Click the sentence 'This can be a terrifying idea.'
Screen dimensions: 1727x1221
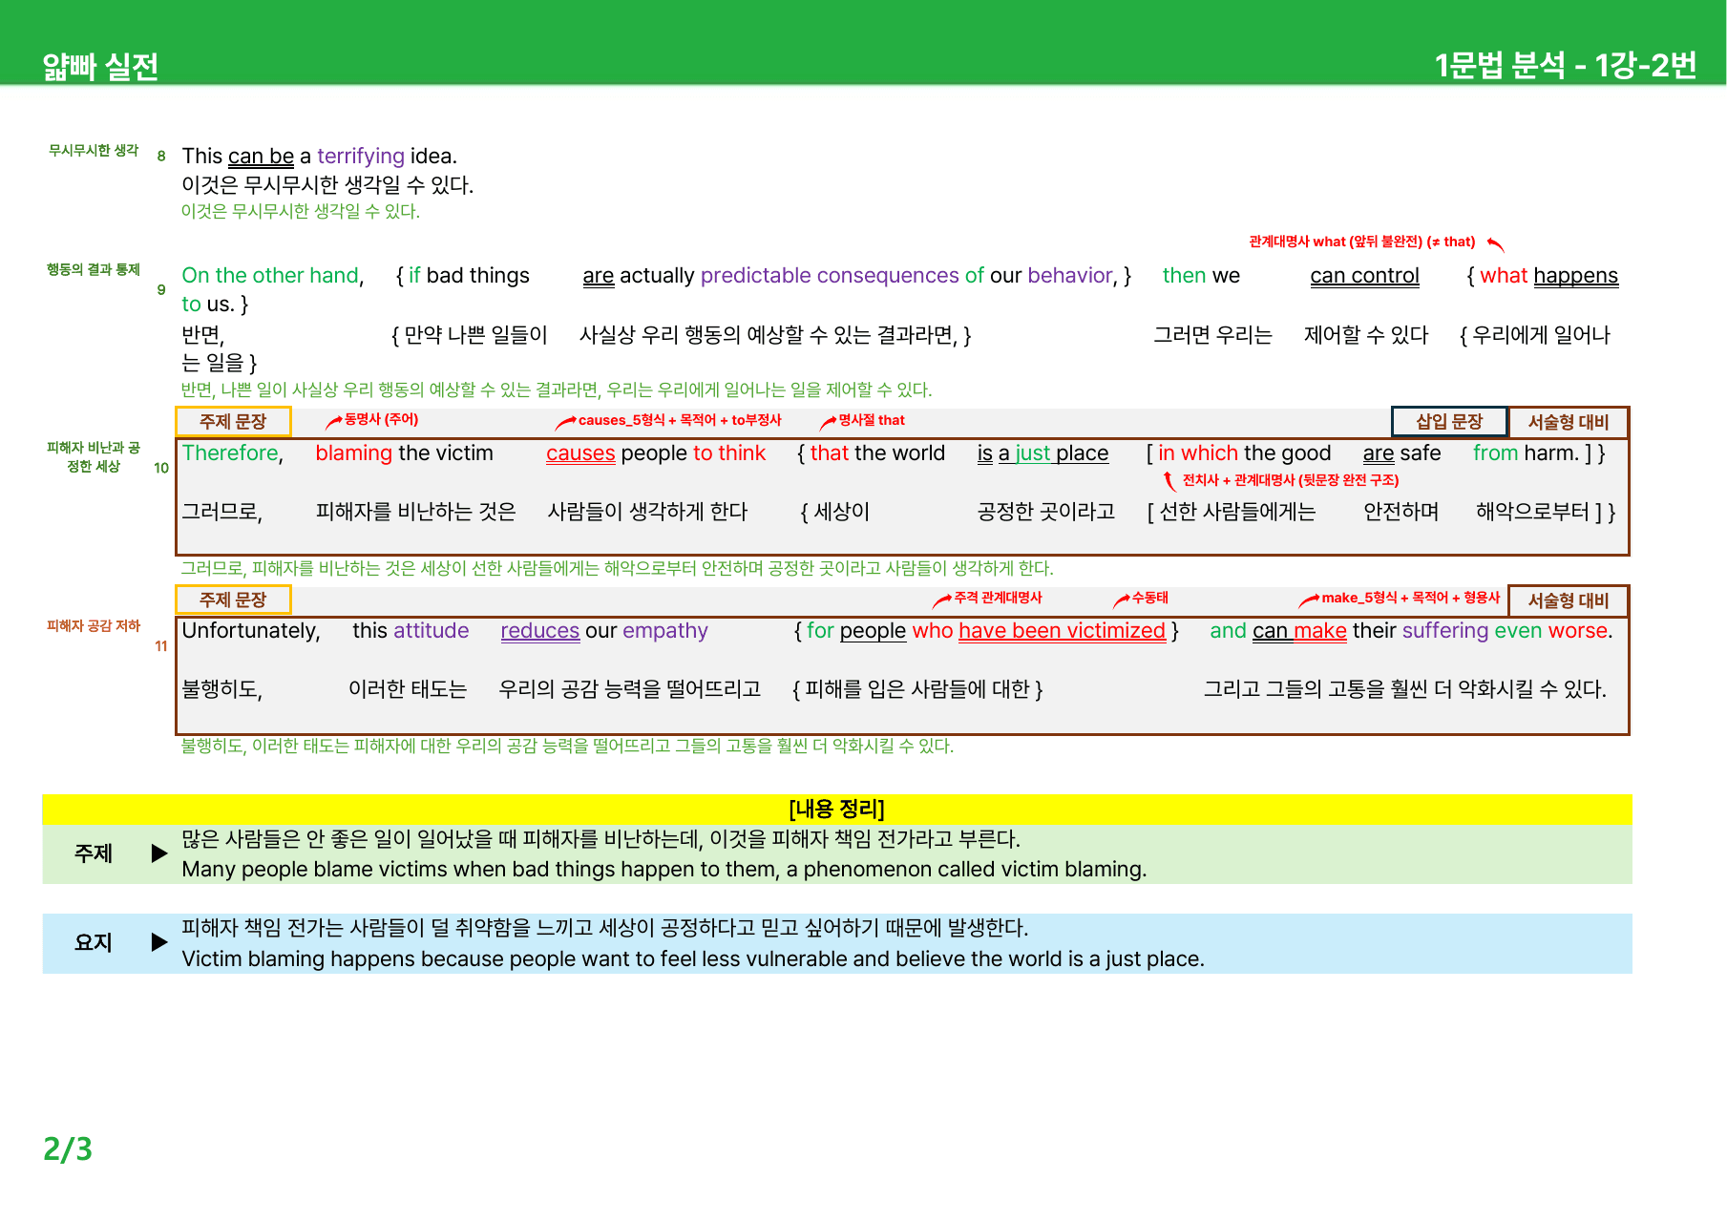click(x=320, y=156)
